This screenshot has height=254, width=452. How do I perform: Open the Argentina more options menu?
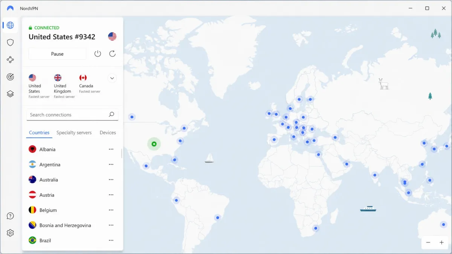point(111,164)
